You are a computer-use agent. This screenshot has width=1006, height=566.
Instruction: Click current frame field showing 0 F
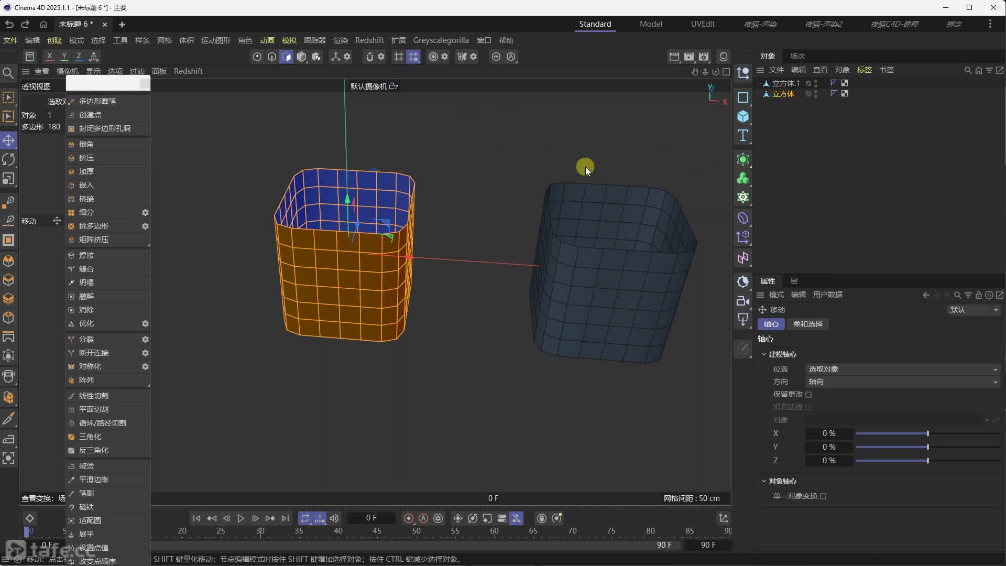(x=371, y=518)
